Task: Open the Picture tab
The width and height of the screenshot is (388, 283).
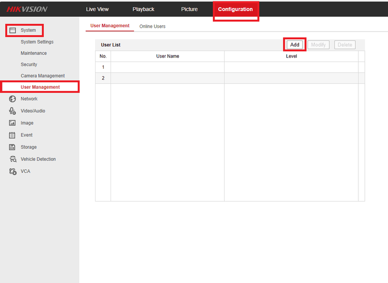Action: [189, 9]
